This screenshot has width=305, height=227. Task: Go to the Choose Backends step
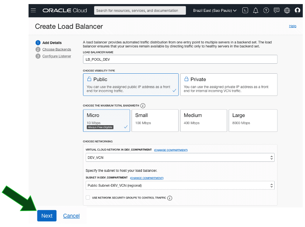tap(56, 49)
